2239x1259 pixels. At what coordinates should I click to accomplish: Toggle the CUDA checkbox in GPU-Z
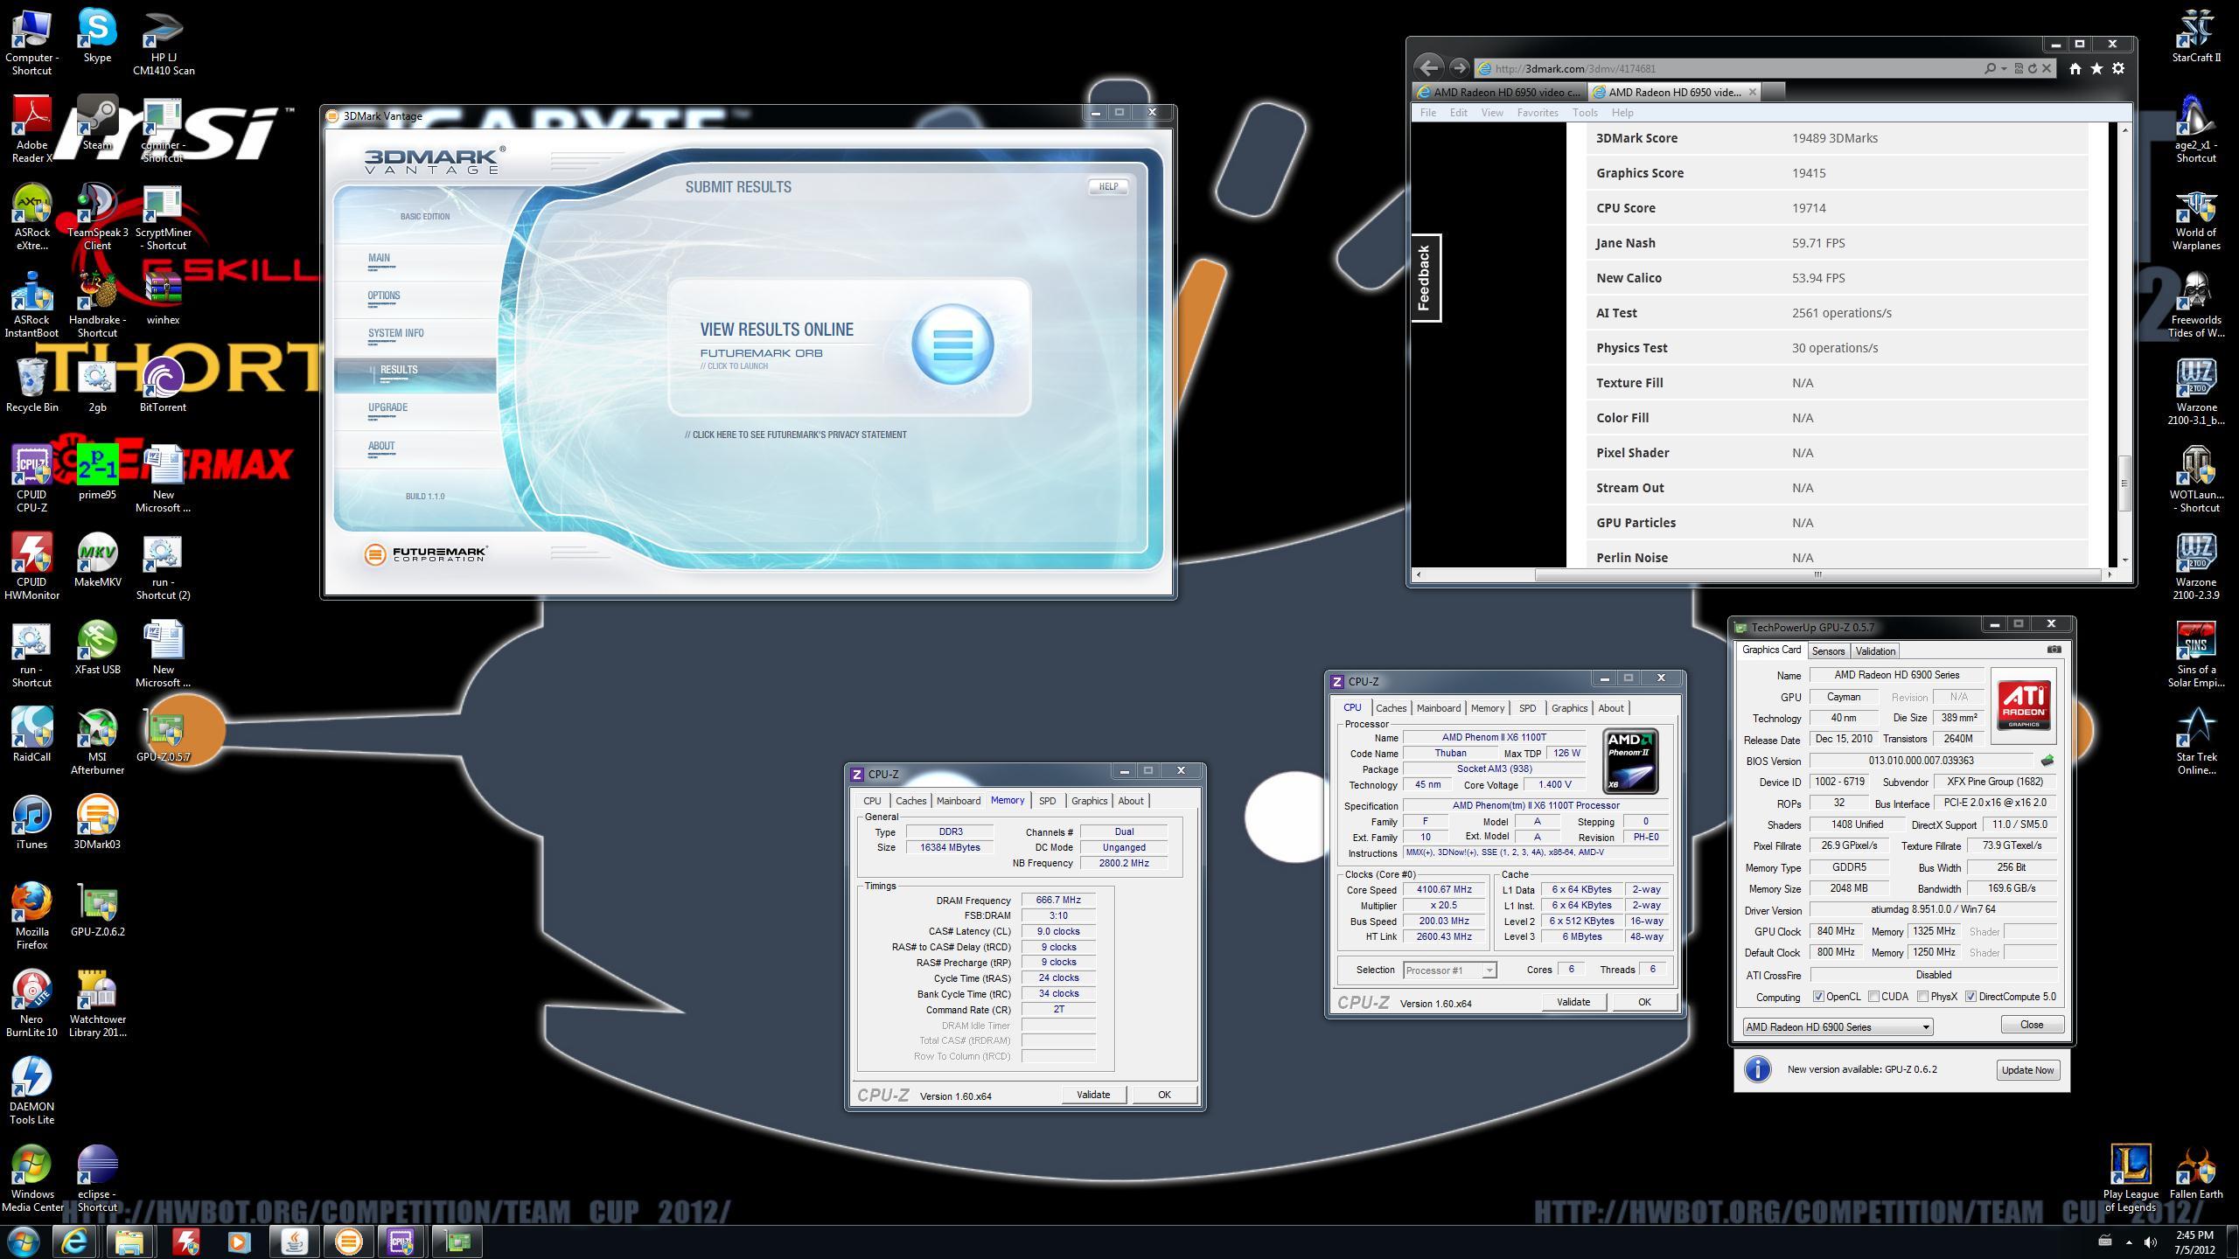click(1873, 997)
